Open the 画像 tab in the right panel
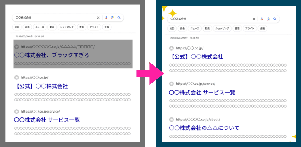Image resolution: width=301 pixels, height=147 pixels. (x=182, y=29)
